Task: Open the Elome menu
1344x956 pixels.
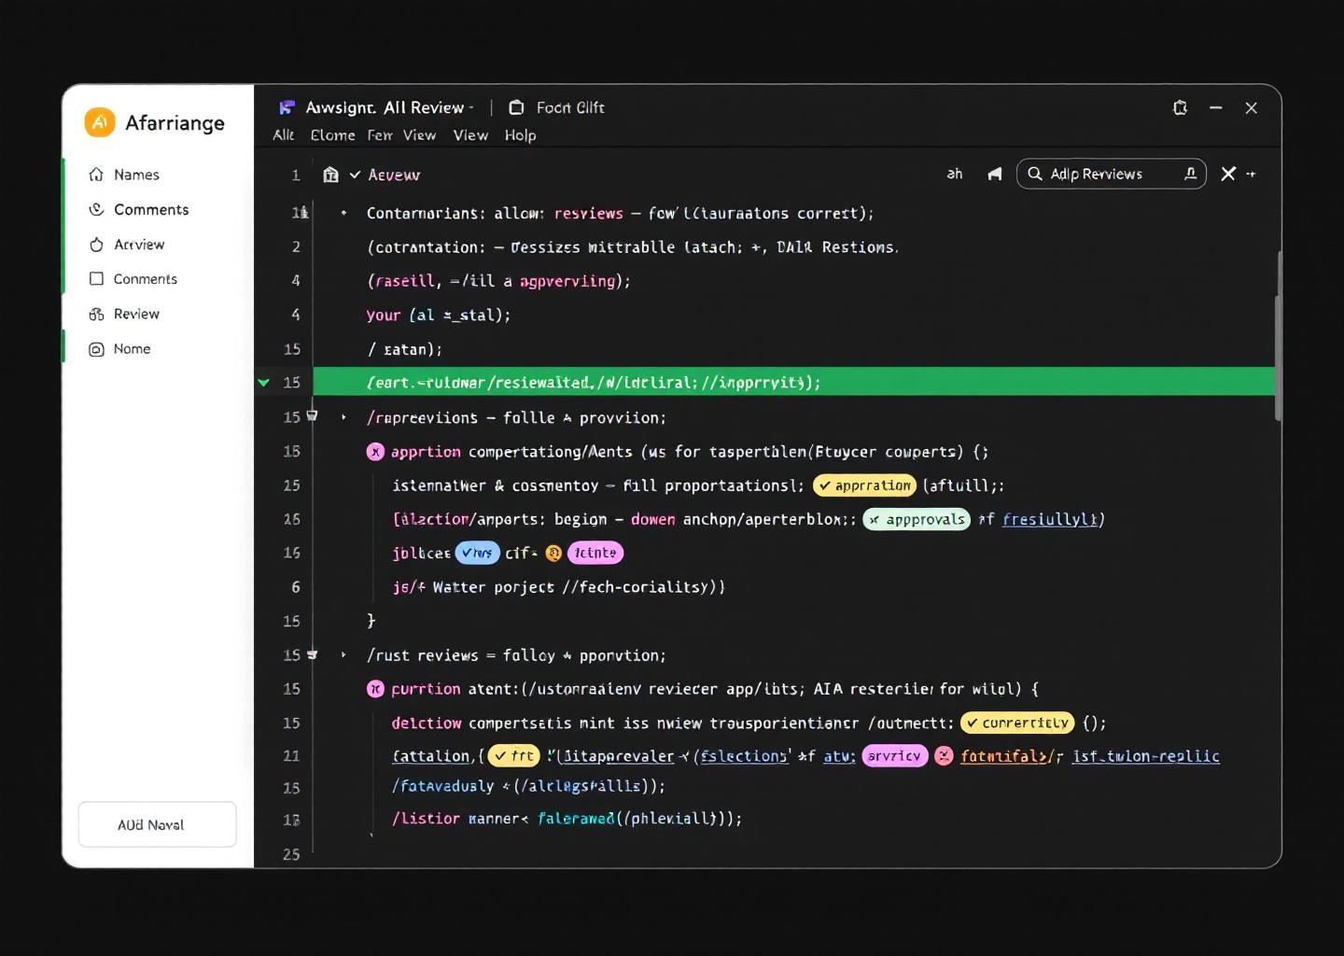Action: coord(332,135)
